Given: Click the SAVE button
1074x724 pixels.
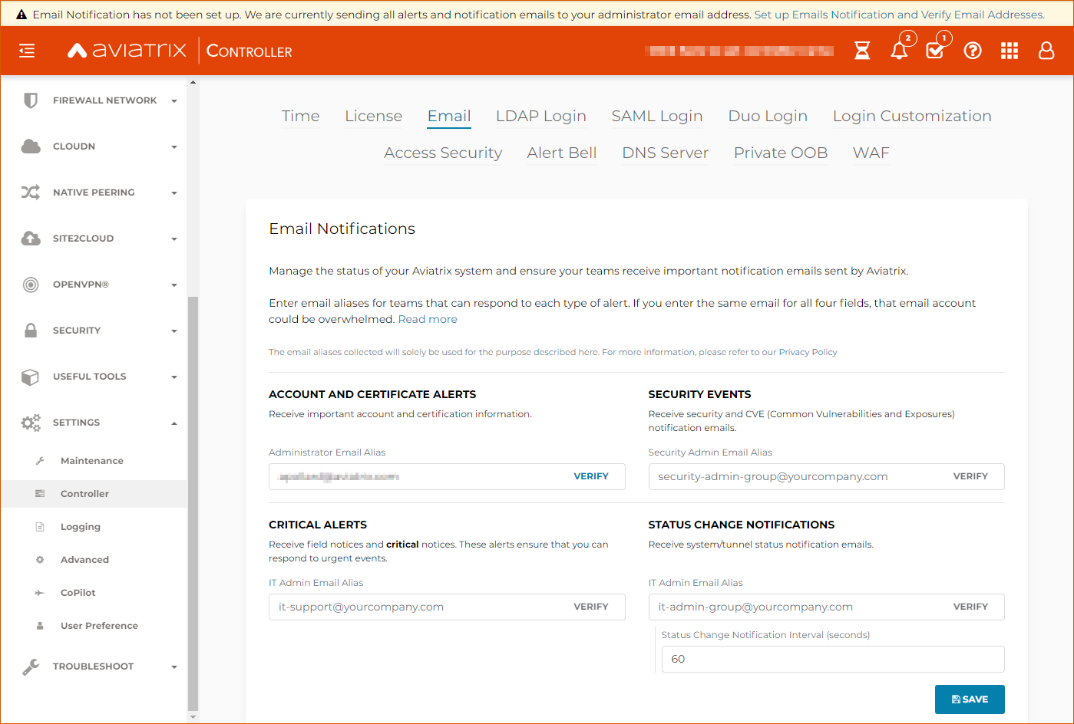Looking at the screenshot, I should click(969, 699).
